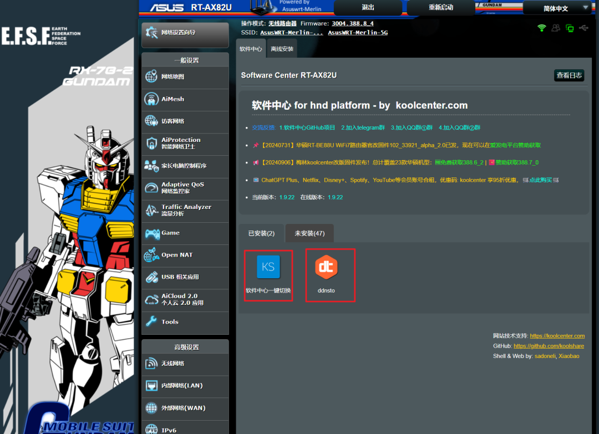The width and height of the screenshot is (599, 434).
Task: Click the 一般设置 section header
Action: tap(185, 60)
